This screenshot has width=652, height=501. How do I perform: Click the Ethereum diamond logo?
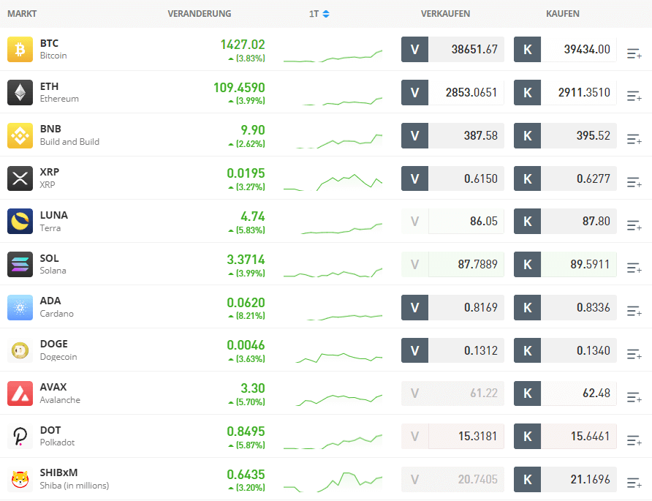tap(20, 92)
